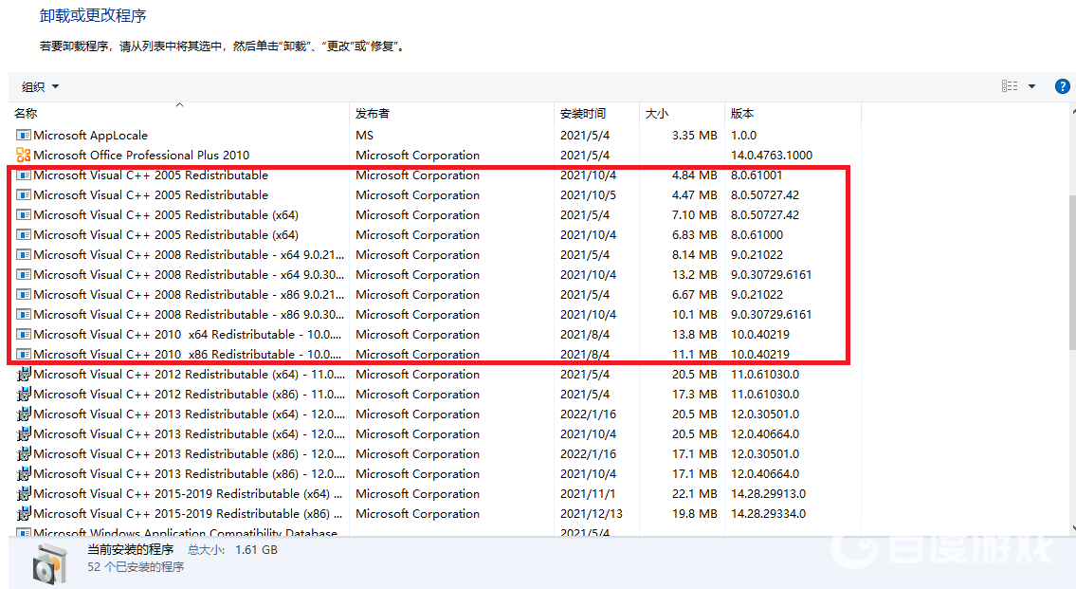
Task: Select Microsoft Corporation publisher in the Office 2010 row
Action: (x=417, y=156)
